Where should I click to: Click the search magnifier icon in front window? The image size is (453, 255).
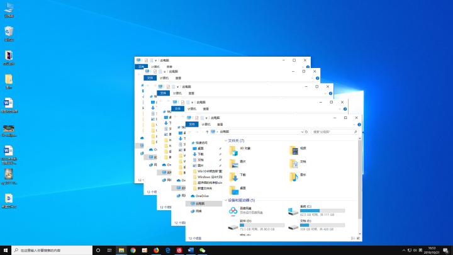(x=355, y=132)
